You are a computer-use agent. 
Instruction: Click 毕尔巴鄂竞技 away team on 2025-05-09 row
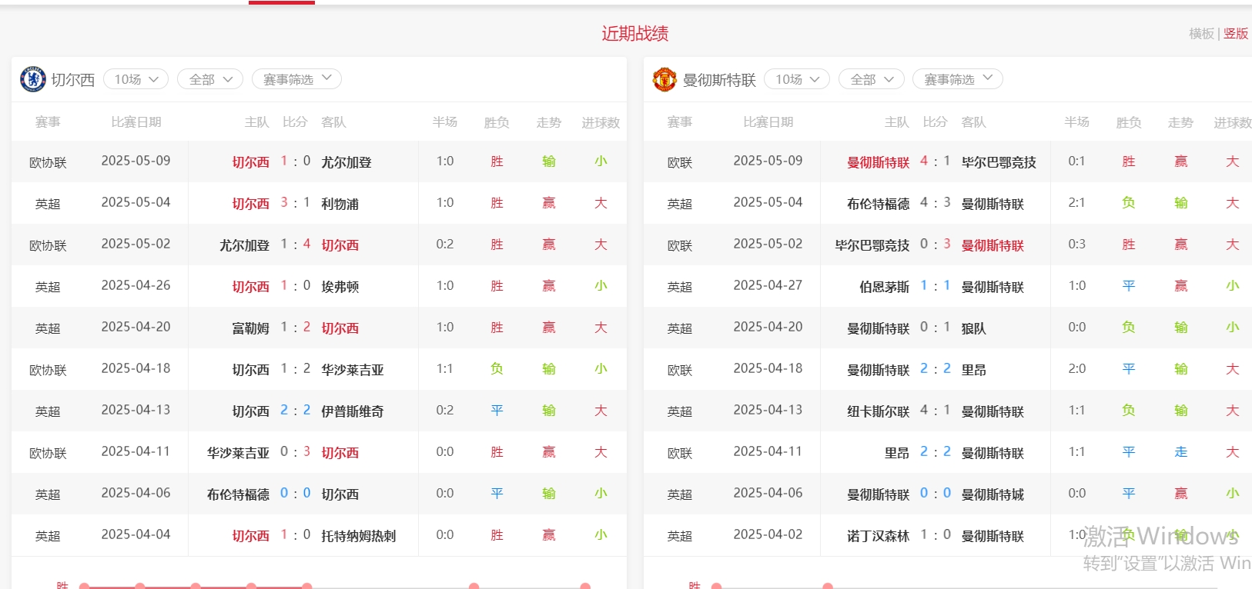coord(998,162)
